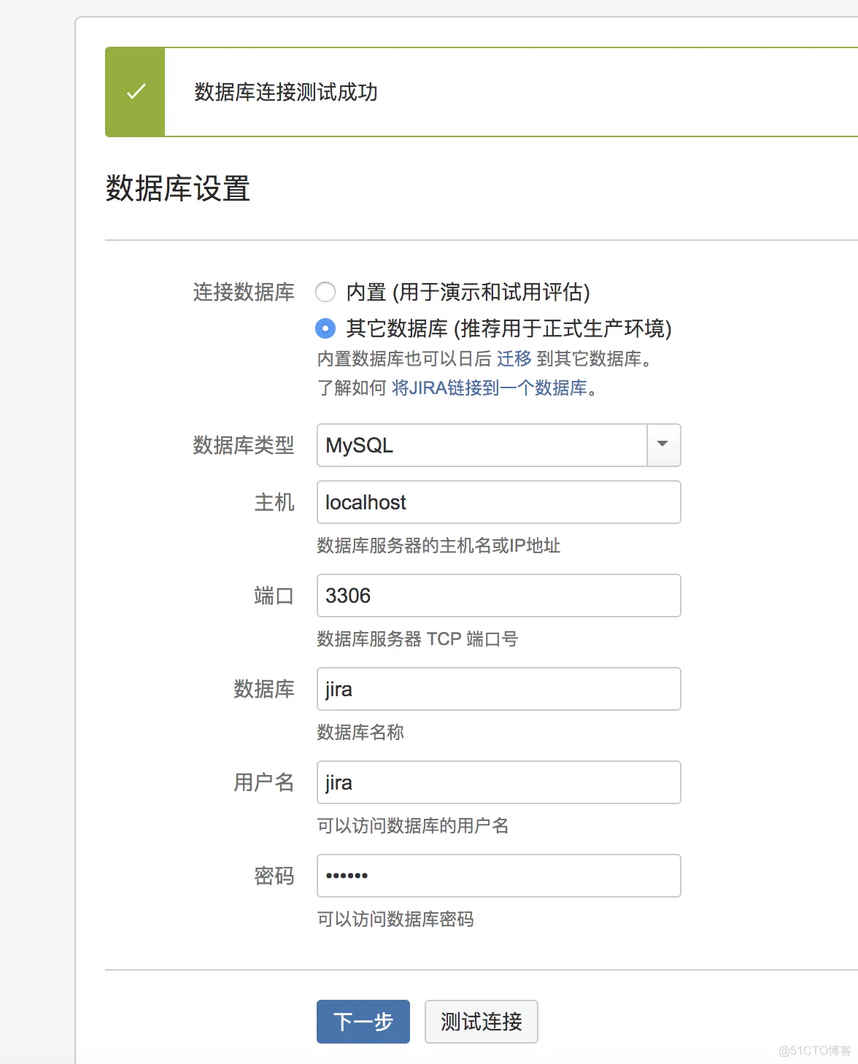858x1064 pixels.
Task: Click the 密码 label
Action: (274, 876)
